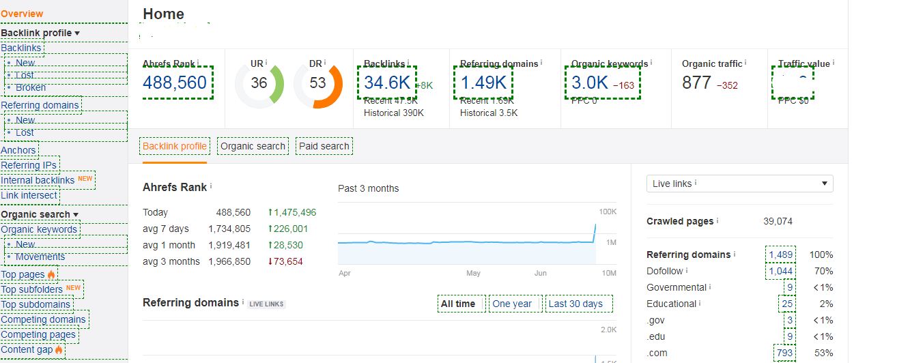The width and height of the screenshot is (910, 363).
Task: Switch to the Organic search tab
Action: coord(253,146)
